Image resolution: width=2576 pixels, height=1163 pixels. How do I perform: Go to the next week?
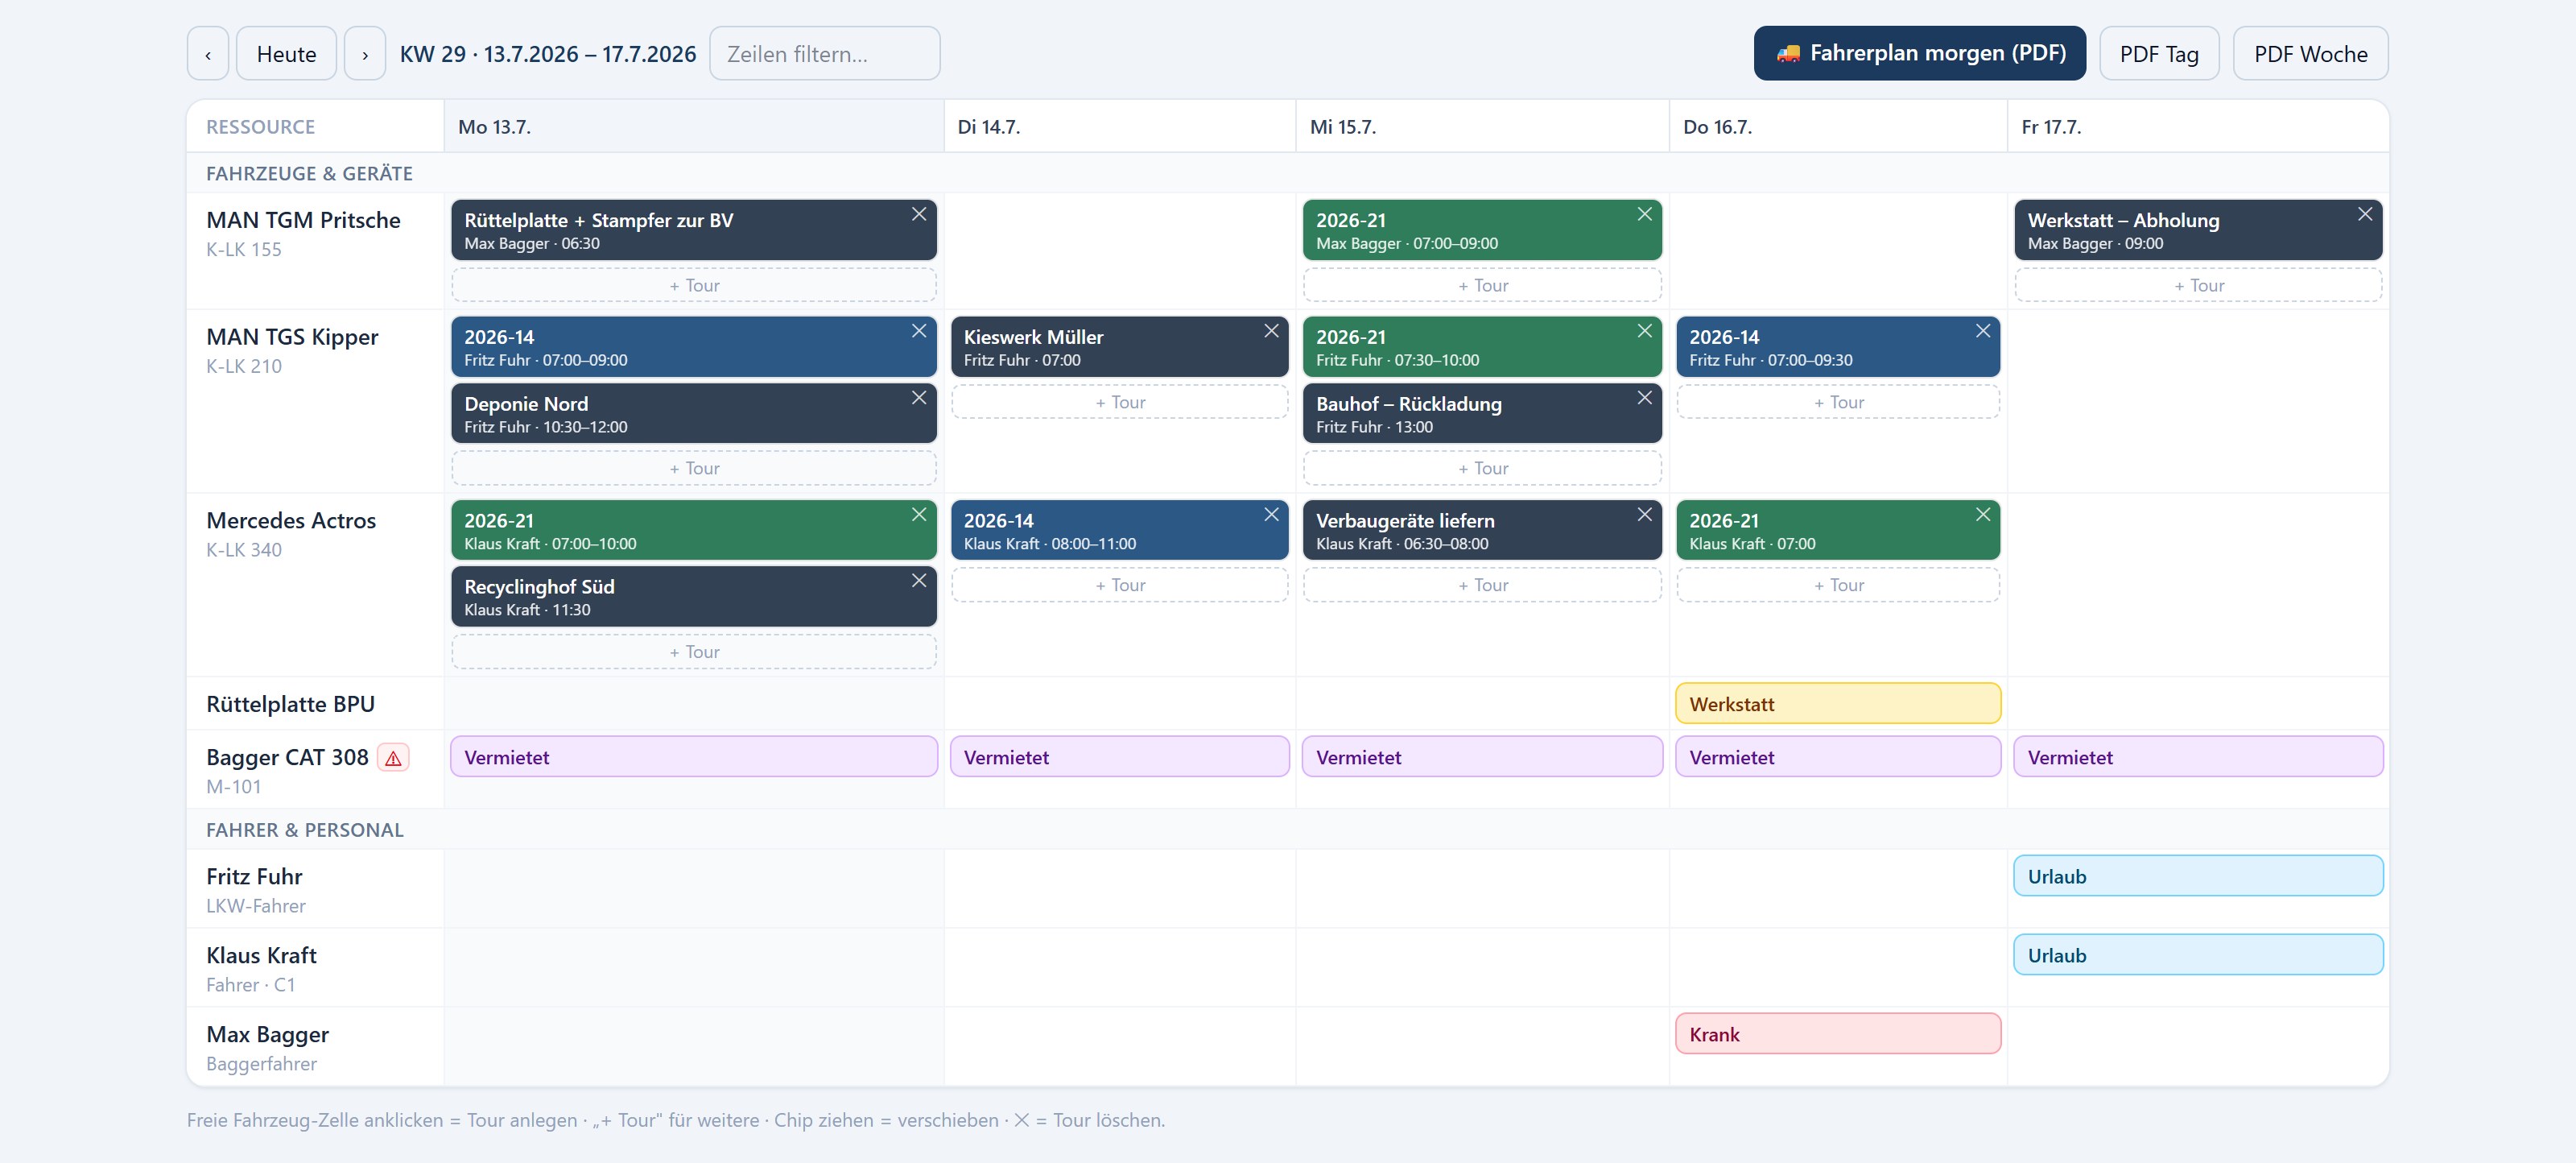coord(365,54)
